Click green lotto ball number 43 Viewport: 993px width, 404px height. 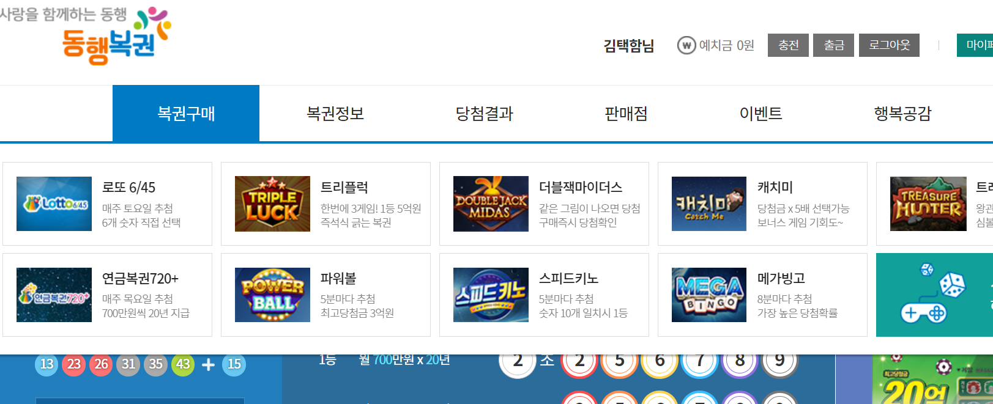click(x=183, y=364)
